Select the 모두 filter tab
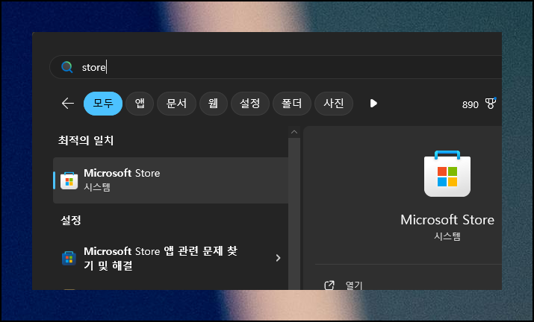The image size is (534, 322). (x=103, y=104)
